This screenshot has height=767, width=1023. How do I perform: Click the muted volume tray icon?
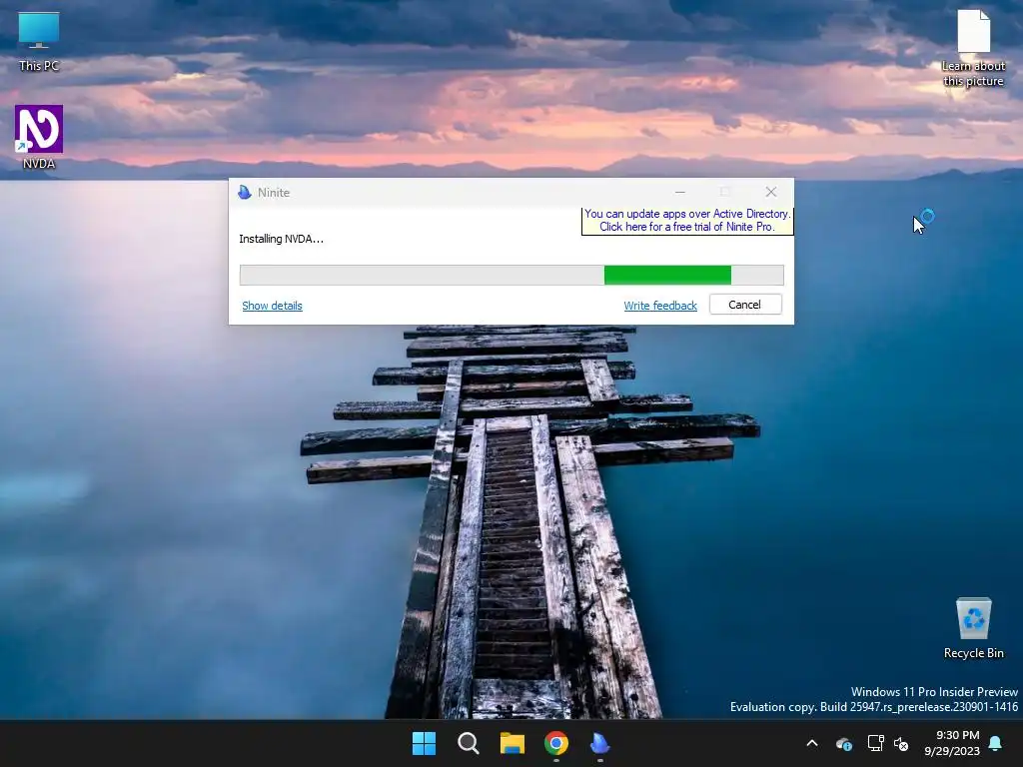[901, 743]
